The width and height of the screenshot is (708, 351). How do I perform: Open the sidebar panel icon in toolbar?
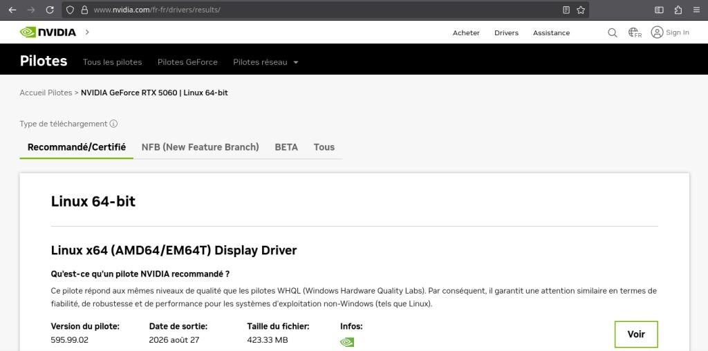click(659, 10)
